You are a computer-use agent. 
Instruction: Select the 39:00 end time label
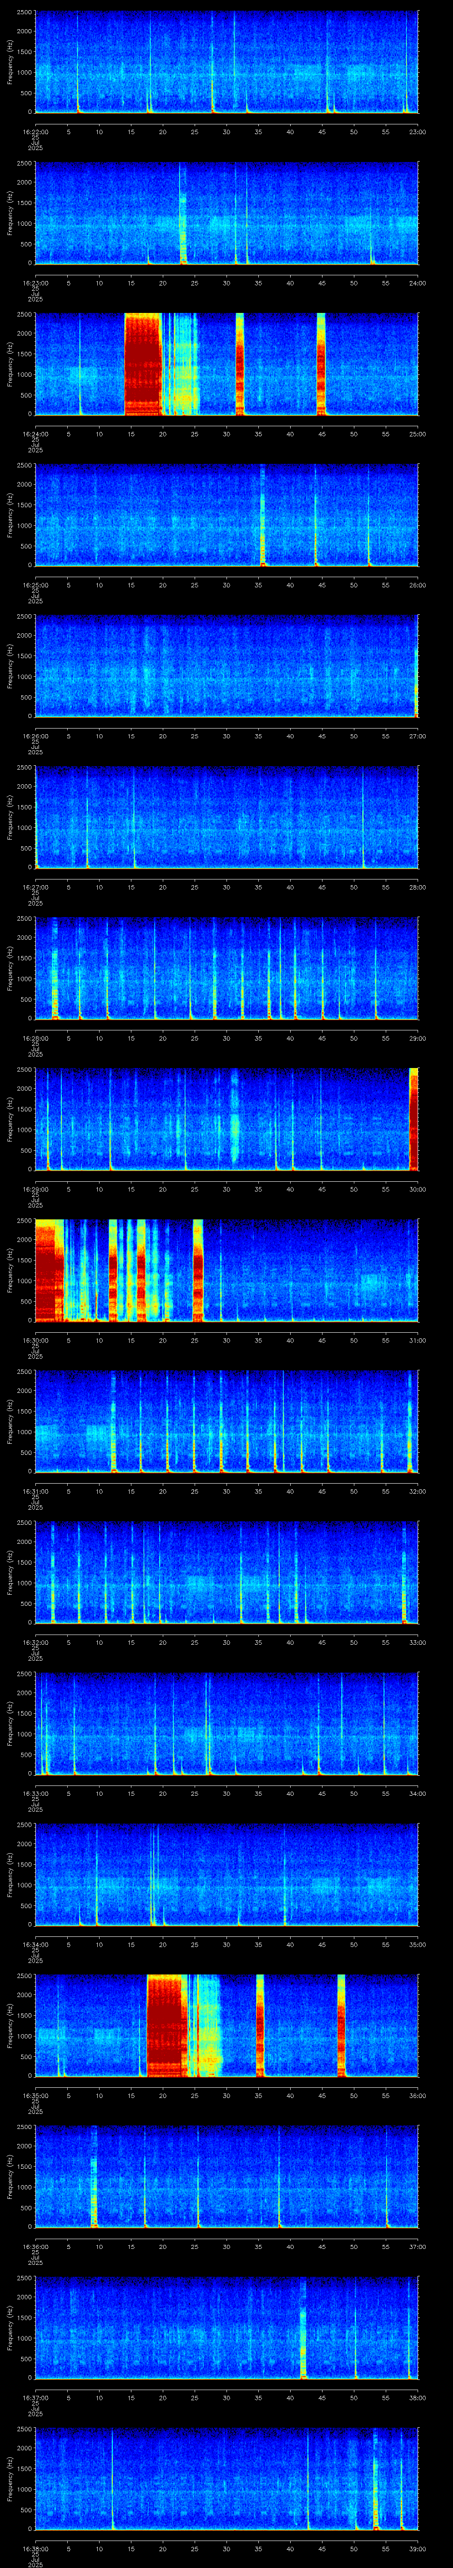tap(417, 2548)
